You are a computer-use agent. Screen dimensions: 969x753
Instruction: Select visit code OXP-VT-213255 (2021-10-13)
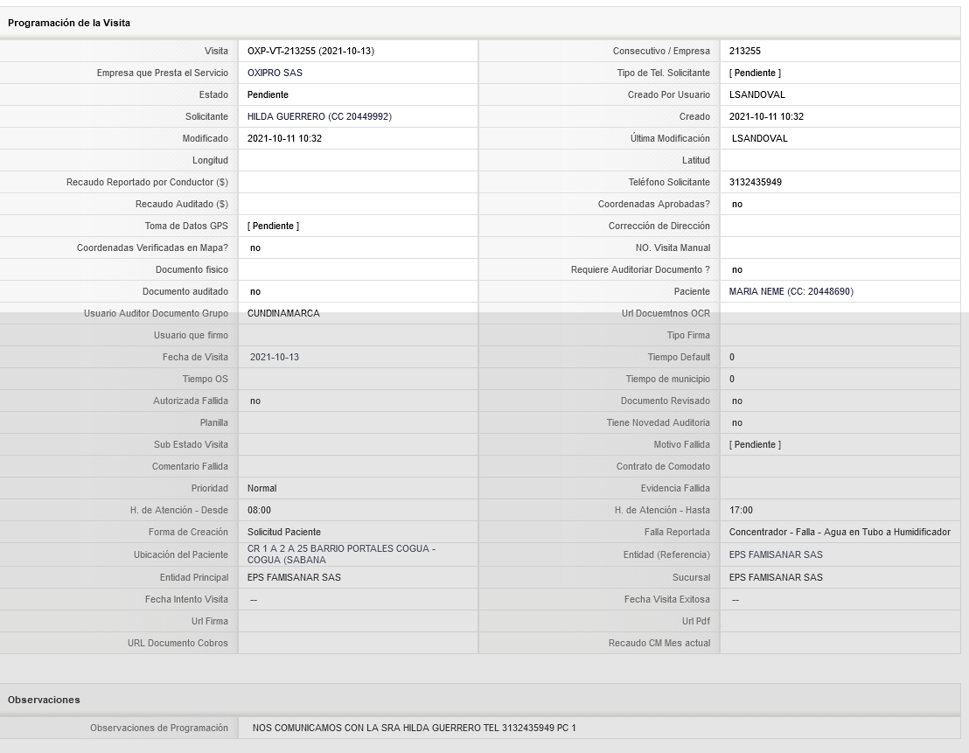[310, 52]
